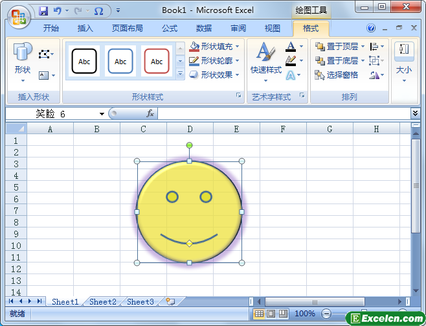The image size is (426, 326).
Task: Switch to Page Layout view in status bar
Action: [271, 314]
